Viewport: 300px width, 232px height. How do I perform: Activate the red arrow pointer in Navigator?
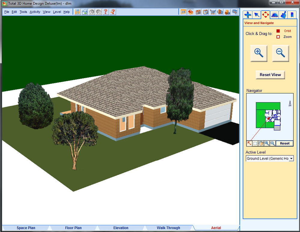pos(249,143)
